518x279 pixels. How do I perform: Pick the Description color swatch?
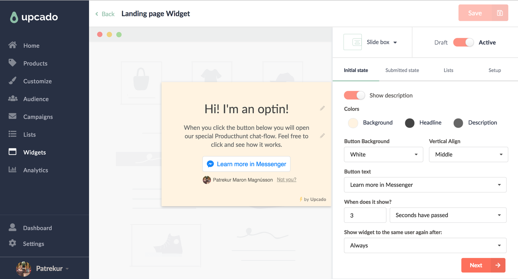point(458,123)
